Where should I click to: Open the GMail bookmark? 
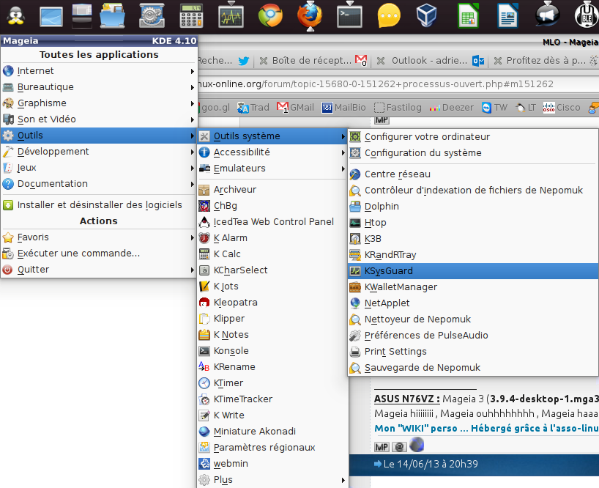coord(295,108)
